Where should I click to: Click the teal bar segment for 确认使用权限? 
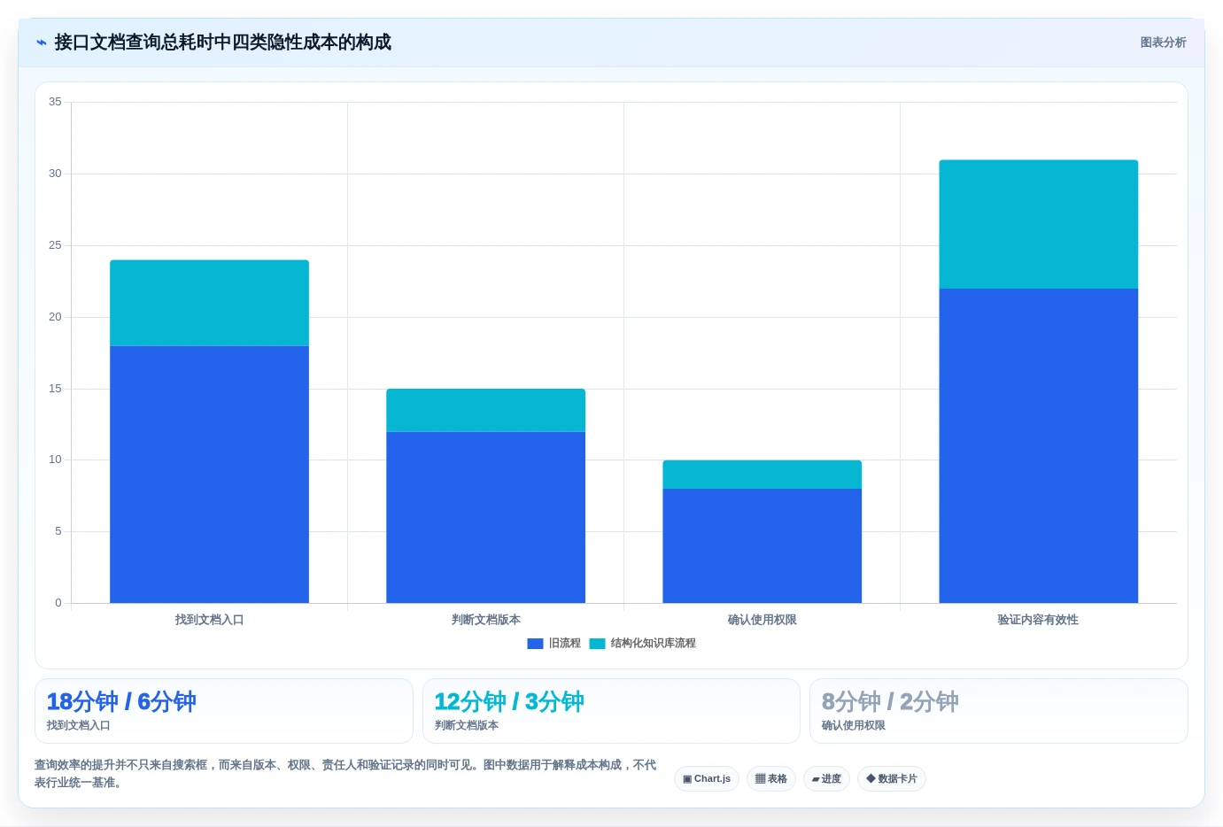(x=762, y=475)
